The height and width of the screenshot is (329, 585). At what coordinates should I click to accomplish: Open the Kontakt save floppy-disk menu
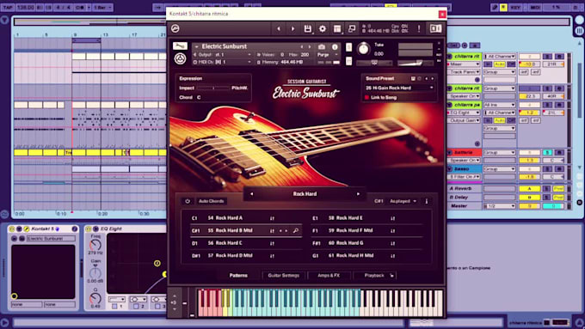(x=307, y=28)
